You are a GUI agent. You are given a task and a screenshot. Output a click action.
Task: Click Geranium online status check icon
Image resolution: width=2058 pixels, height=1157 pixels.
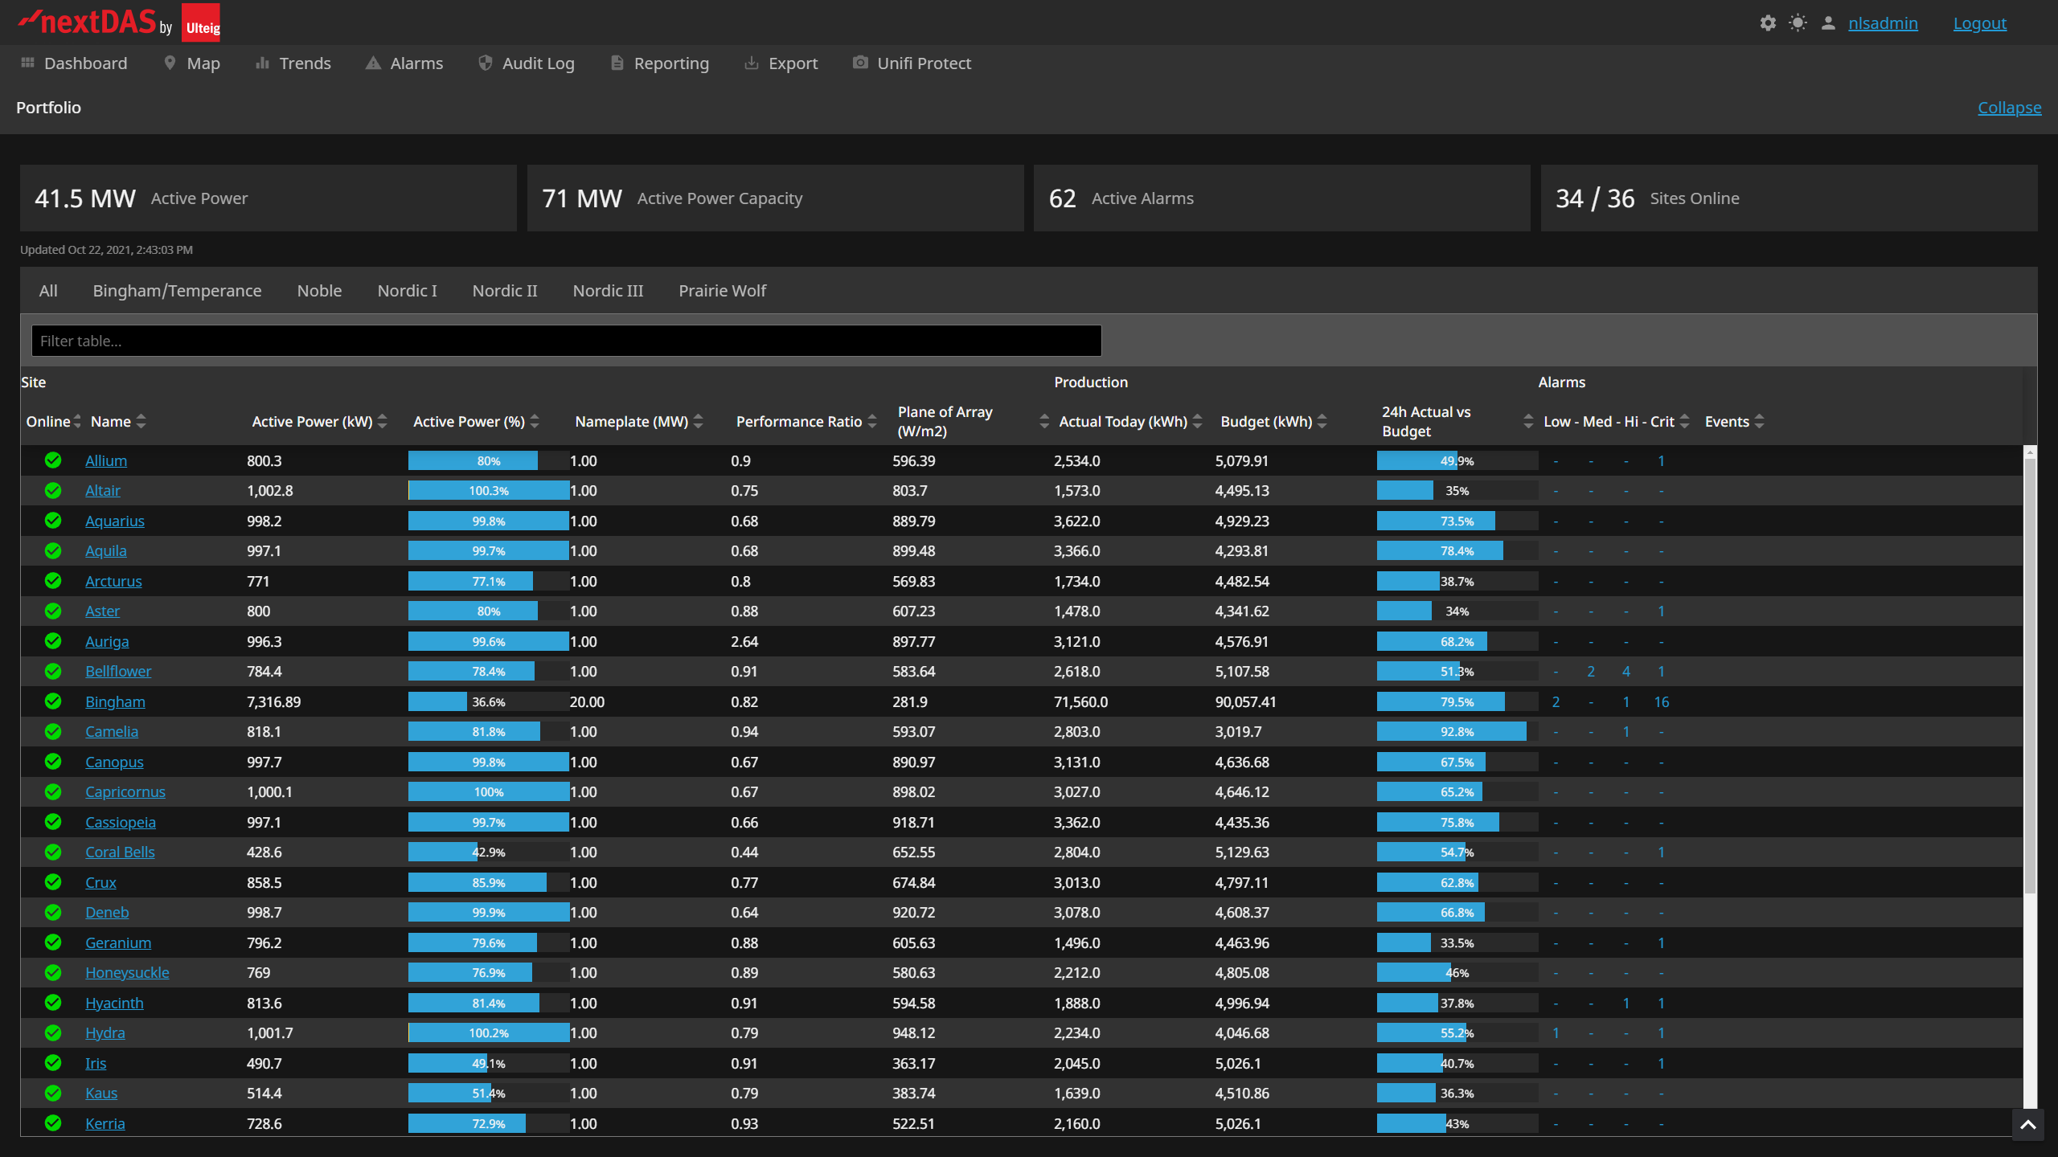[x=53, y=942]
